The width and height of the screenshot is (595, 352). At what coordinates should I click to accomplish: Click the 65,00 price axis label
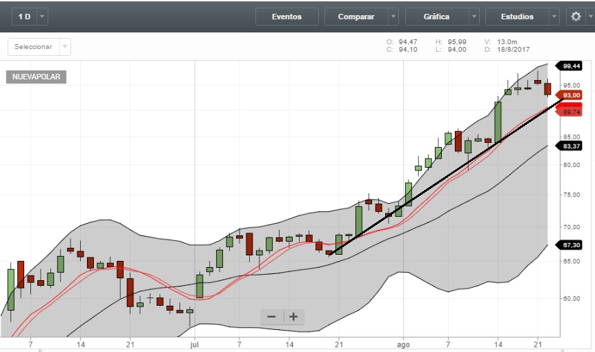pyautogui.click(x=571, y=261)
